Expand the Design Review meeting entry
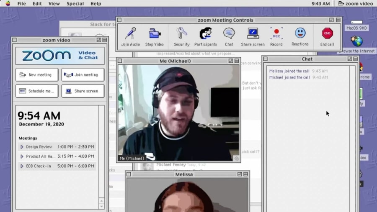 pos(22,147)
